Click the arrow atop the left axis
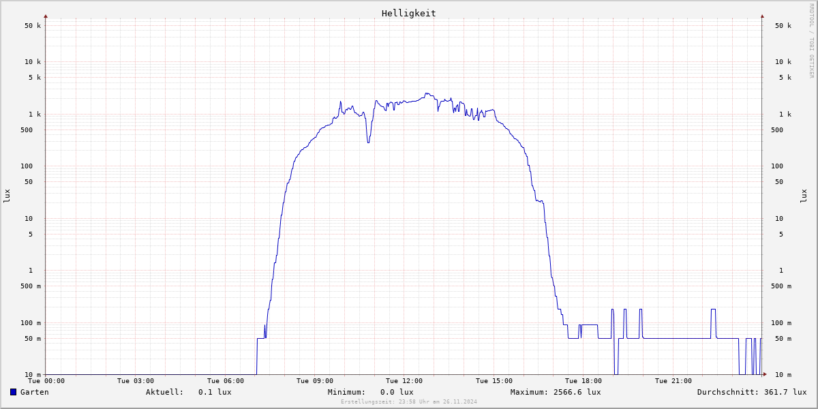The height and width of the screenshot is (409, 818). click(x=46, y=16)
